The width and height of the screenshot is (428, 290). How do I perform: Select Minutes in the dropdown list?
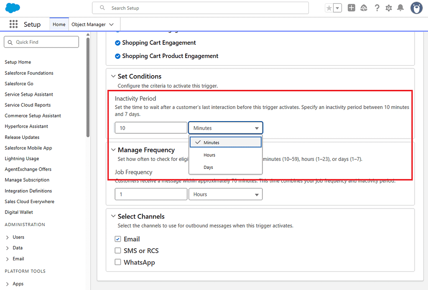225,142
